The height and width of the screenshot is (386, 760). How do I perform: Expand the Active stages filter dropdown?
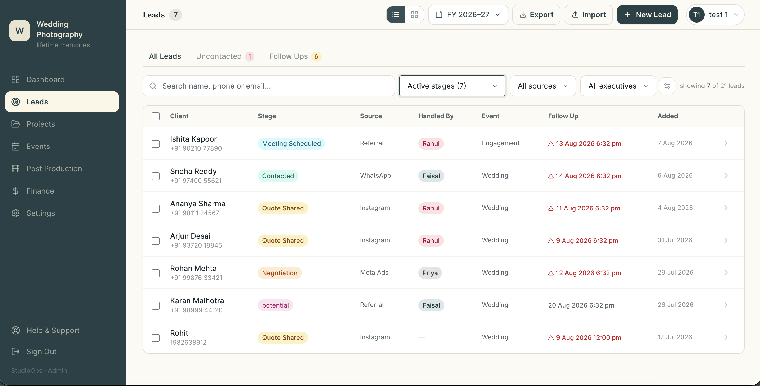[x=452, y=86]
